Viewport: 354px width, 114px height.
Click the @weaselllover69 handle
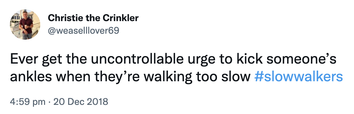(83, 30)
